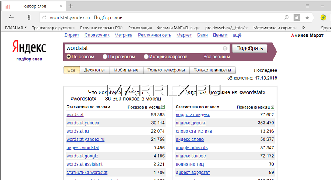The height and width of the screenshot is (180, 331).
Task: Show more bookmarks with the chevron
Action: click(x=303, y=28)
